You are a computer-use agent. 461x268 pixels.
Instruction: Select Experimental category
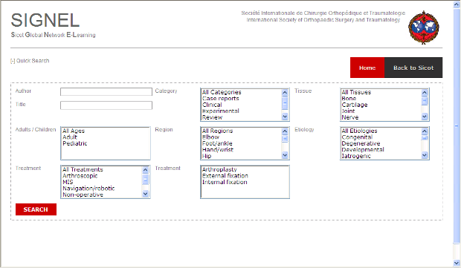221,111
